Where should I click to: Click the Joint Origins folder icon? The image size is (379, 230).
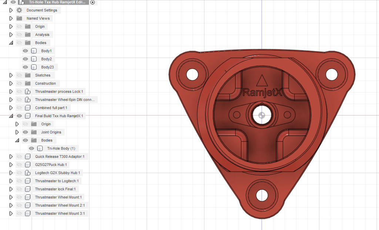coord(34,132)
